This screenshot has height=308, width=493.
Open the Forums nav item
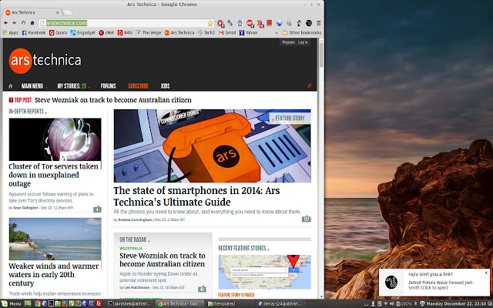[108, 85]
